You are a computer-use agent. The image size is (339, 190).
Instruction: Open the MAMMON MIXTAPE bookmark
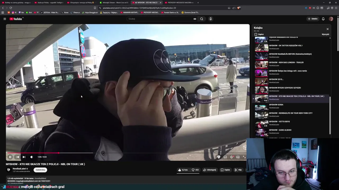(x=129, y=12)
